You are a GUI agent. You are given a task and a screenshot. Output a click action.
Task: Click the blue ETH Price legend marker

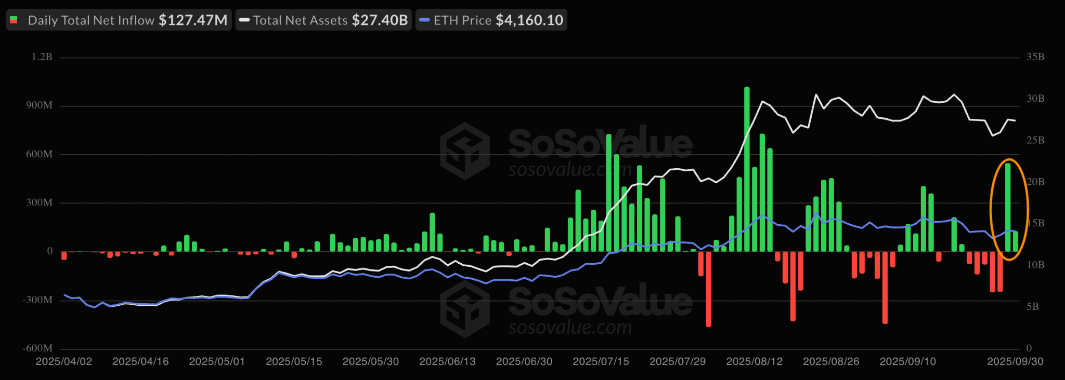pos(424,20)
